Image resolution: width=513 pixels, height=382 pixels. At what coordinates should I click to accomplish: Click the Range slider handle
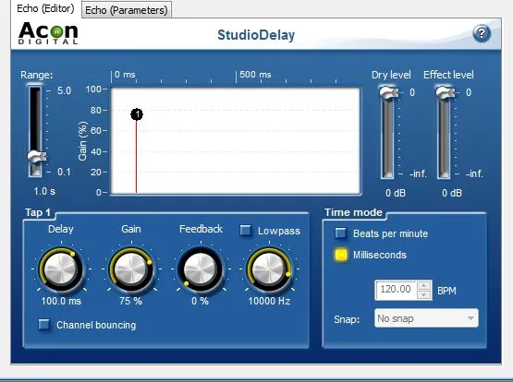pos(37,157)
